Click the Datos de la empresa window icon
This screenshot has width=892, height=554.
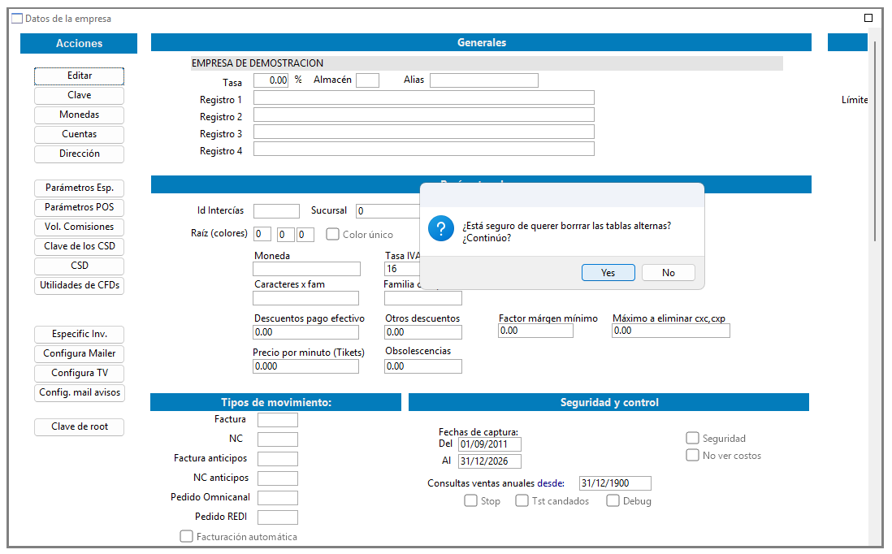17,18
